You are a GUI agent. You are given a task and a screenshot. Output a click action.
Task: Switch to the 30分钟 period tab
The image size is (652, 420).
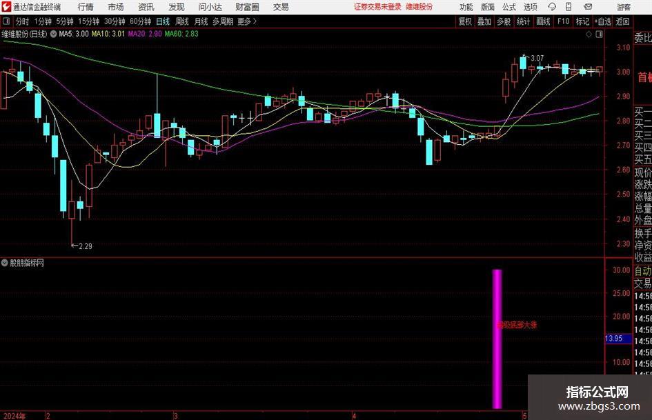coord(115,21)
